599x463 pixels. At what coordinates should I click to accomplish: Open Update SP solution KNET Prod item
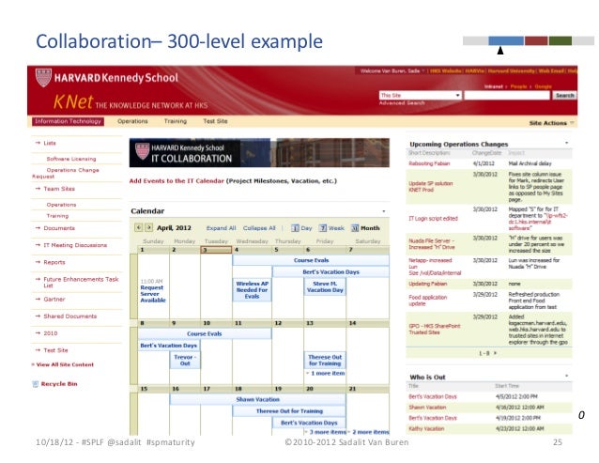(431, 187)
